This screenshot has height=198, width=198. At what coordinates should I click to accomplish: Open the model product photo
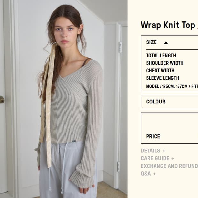(x=64, y=99)
